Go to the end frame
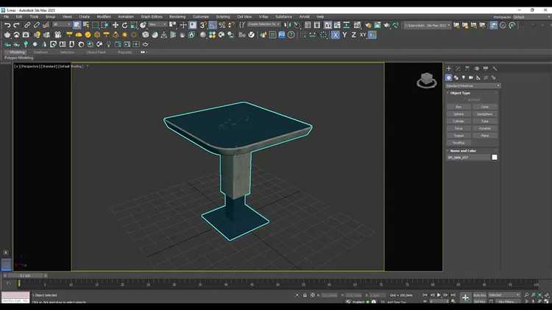 click(x=453, y=295)
